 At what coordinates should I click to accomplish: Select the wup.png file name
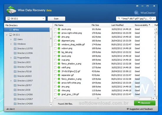pyautogui.click(x=65, y=60)
